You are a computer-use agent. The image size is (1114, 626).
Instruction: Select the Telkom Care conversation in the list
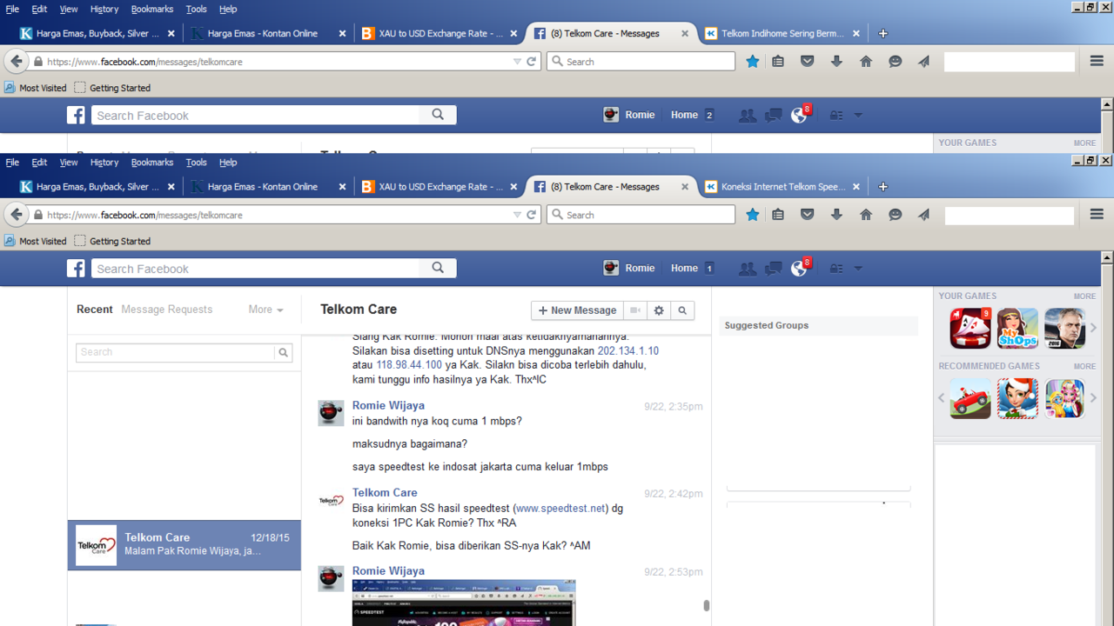185,545
